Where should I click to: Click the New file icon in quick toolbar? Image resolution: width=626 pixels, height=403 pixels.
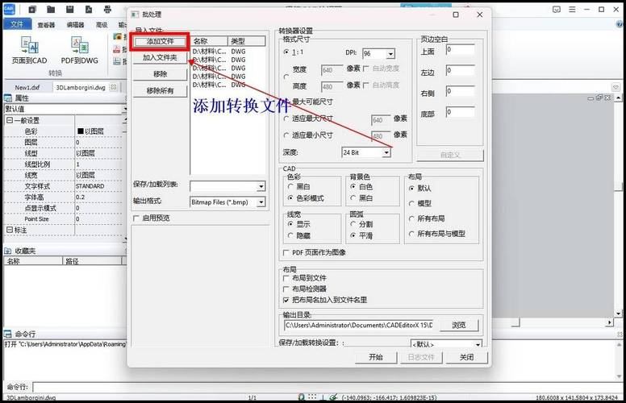(x=32, y=9)
